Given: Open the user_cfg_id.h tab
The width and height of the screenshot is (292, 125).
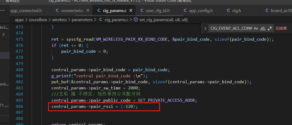Looking at the screenshot, I should (x=158, y=11).
